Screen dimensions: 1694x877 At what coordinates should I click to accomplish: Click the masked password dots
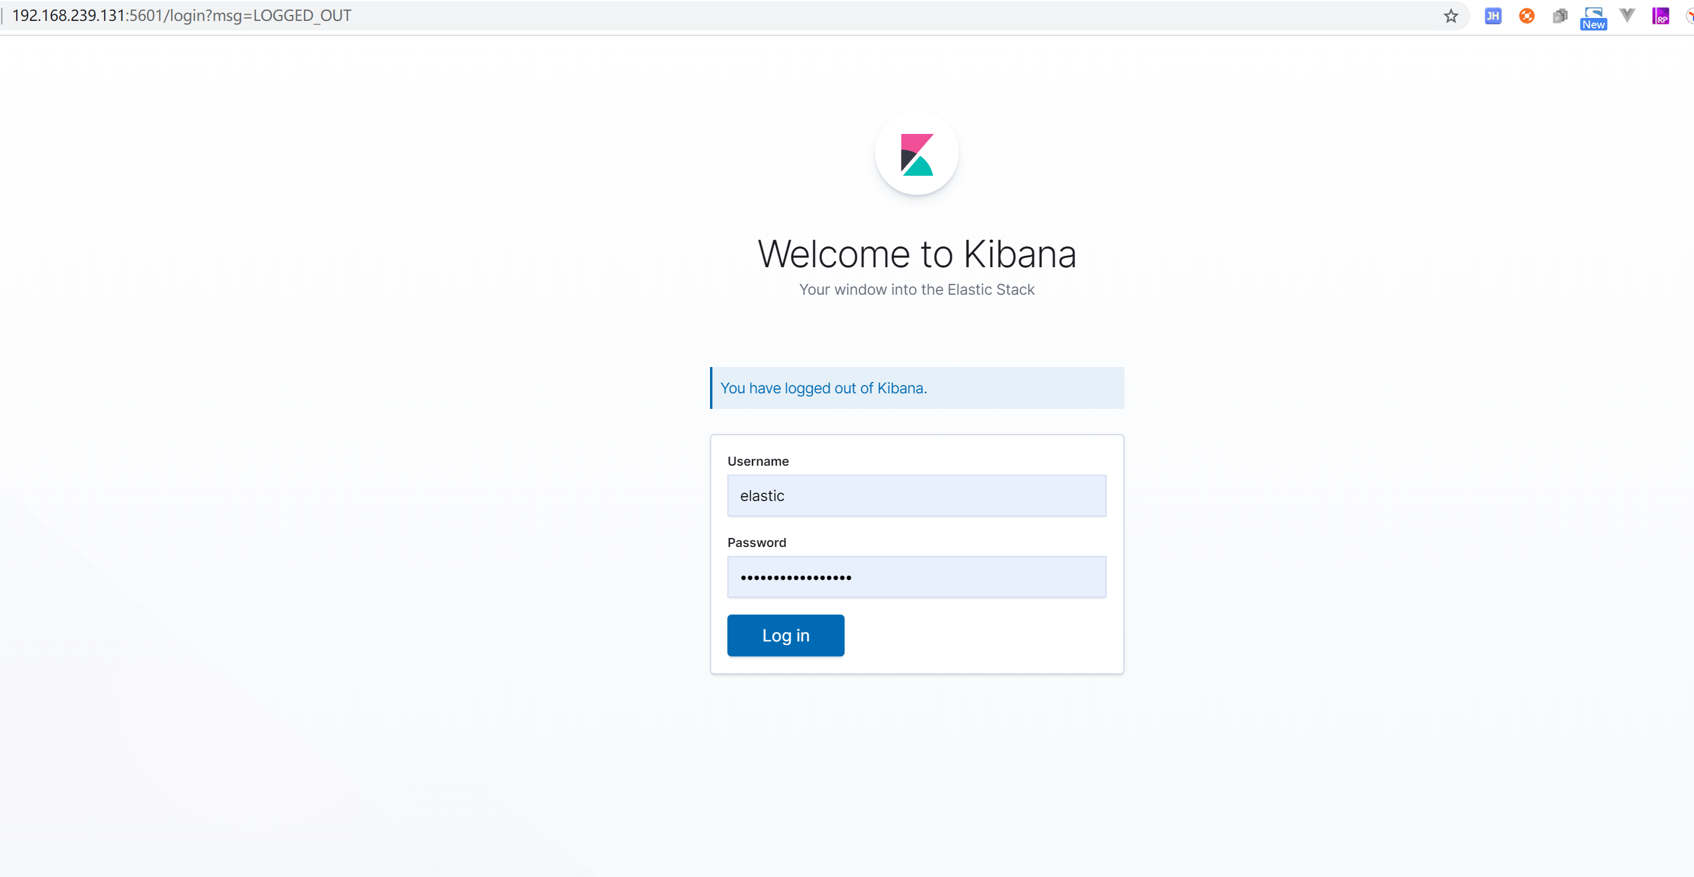tap(796, 578)
